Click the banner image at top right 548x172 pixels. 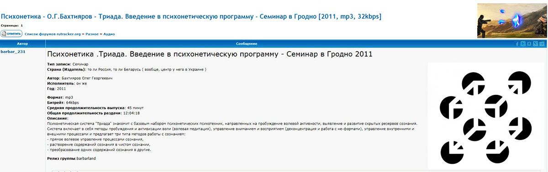(511, 21)
